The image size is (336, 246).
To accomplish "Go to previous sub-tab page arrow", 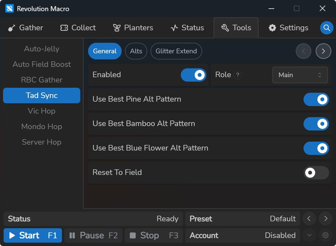I will 304,51.
